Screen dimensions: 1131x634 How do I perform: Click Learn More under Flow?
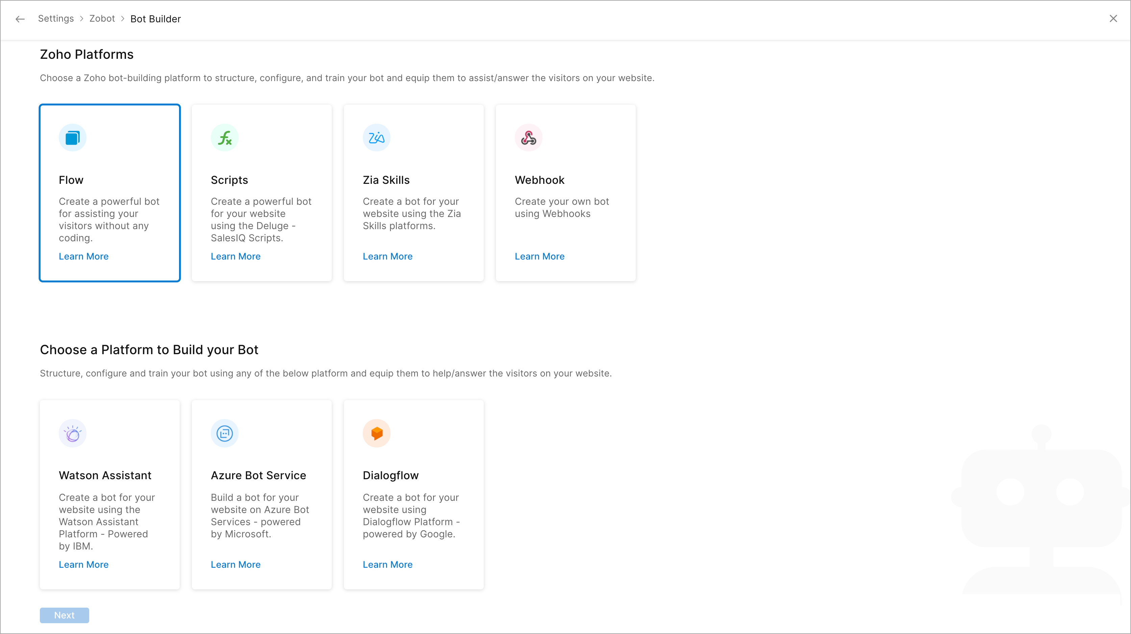coord(83,256)
